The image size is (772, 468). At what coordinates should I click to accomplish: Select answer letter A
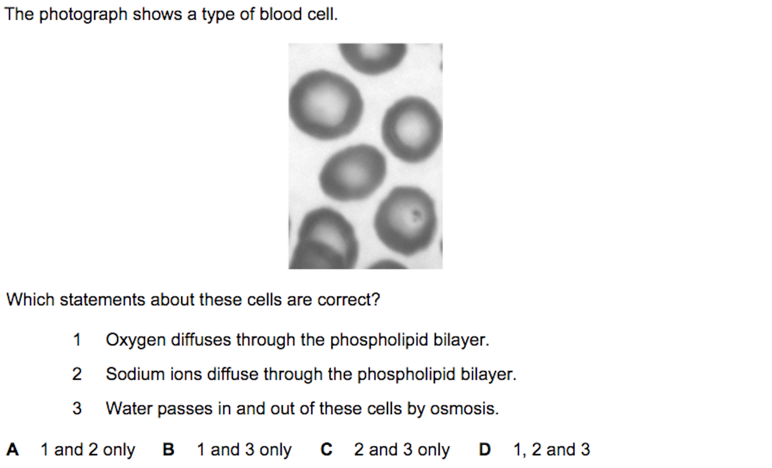click(12, 449)
